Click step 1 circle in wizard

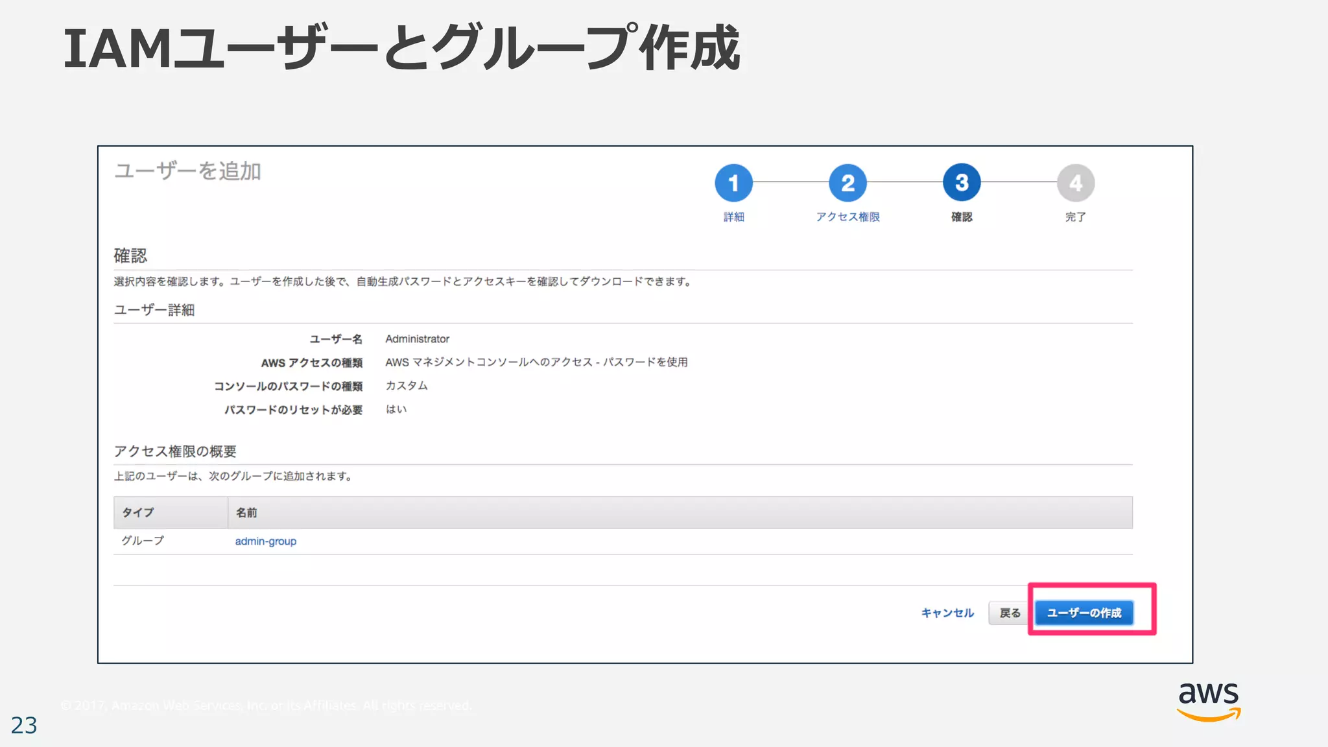[x=733, y=183]
